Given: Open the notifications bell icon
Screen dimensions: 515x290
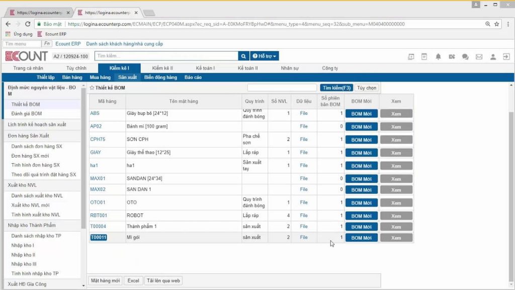Looking at the screenshot, I should [438, 56].
